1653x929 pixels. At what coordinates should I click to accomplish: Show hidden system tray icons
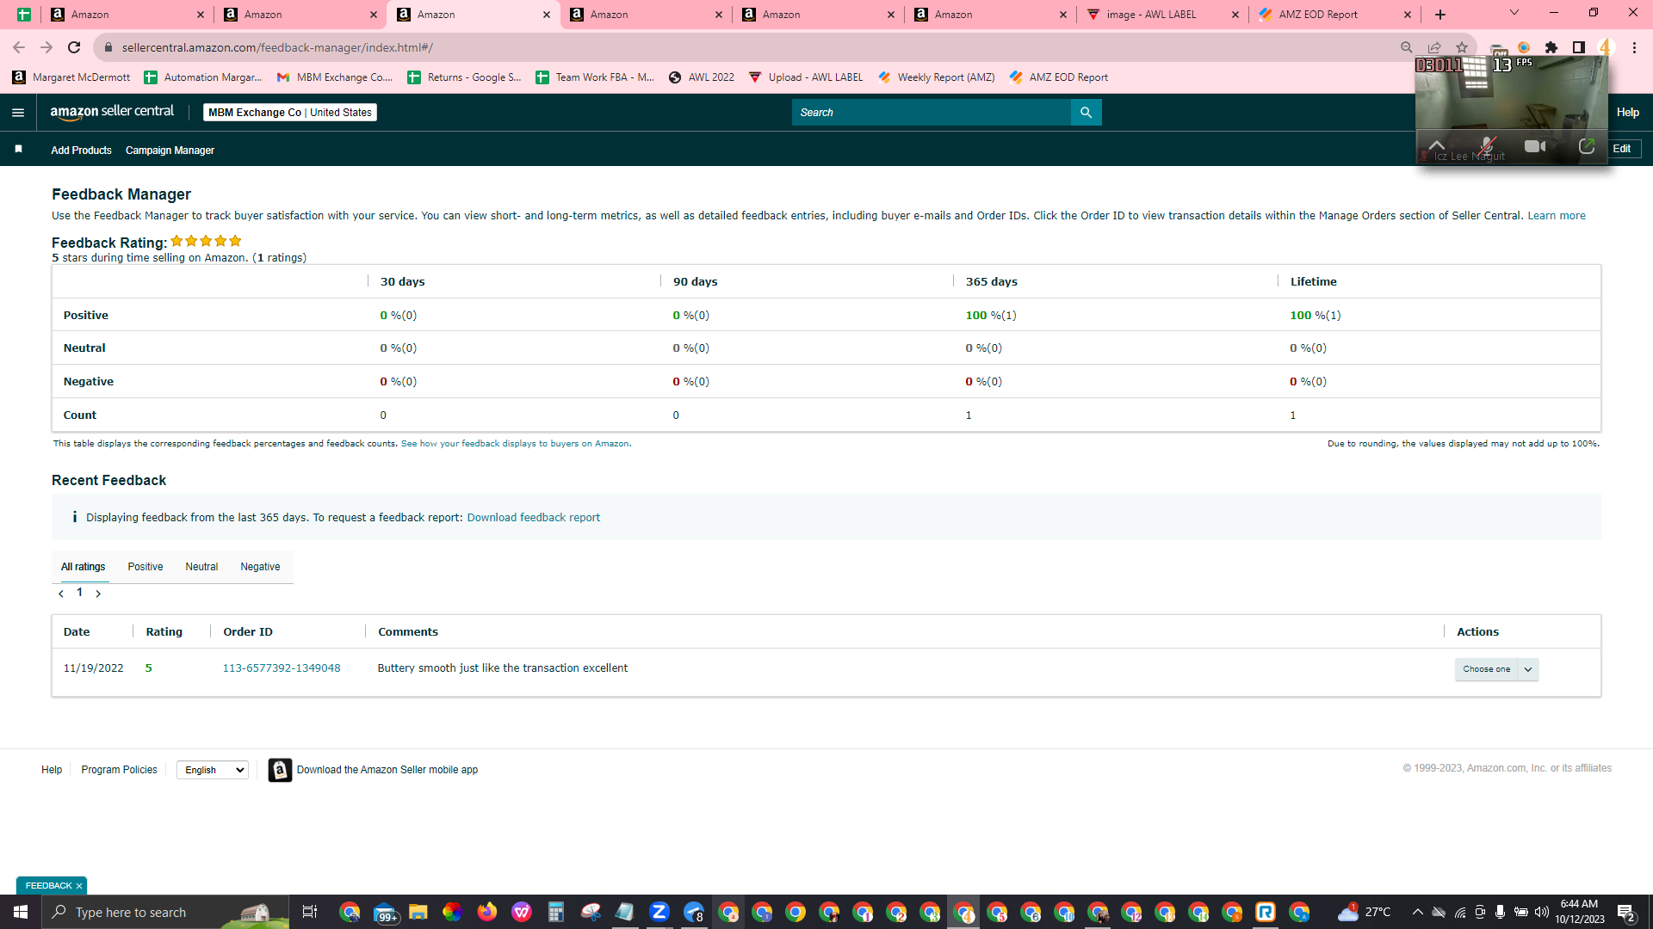1417,912
